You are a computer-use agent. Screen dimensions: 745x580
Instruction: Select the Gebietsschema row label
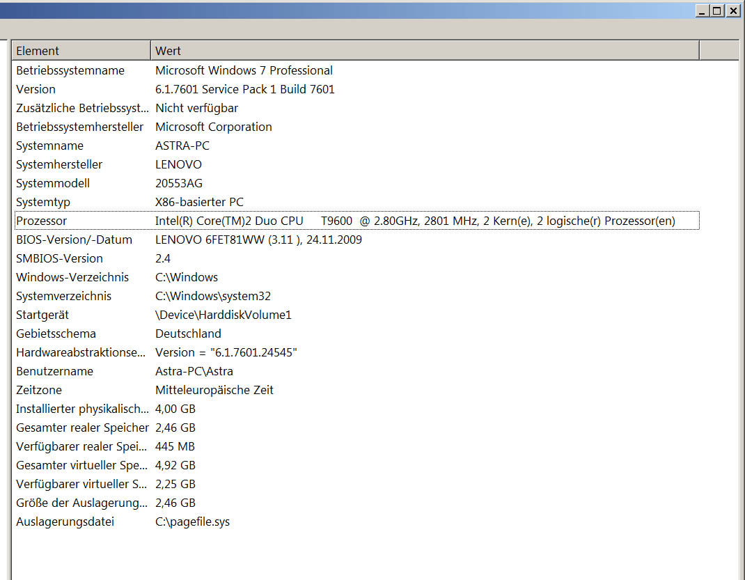point(56,334)
